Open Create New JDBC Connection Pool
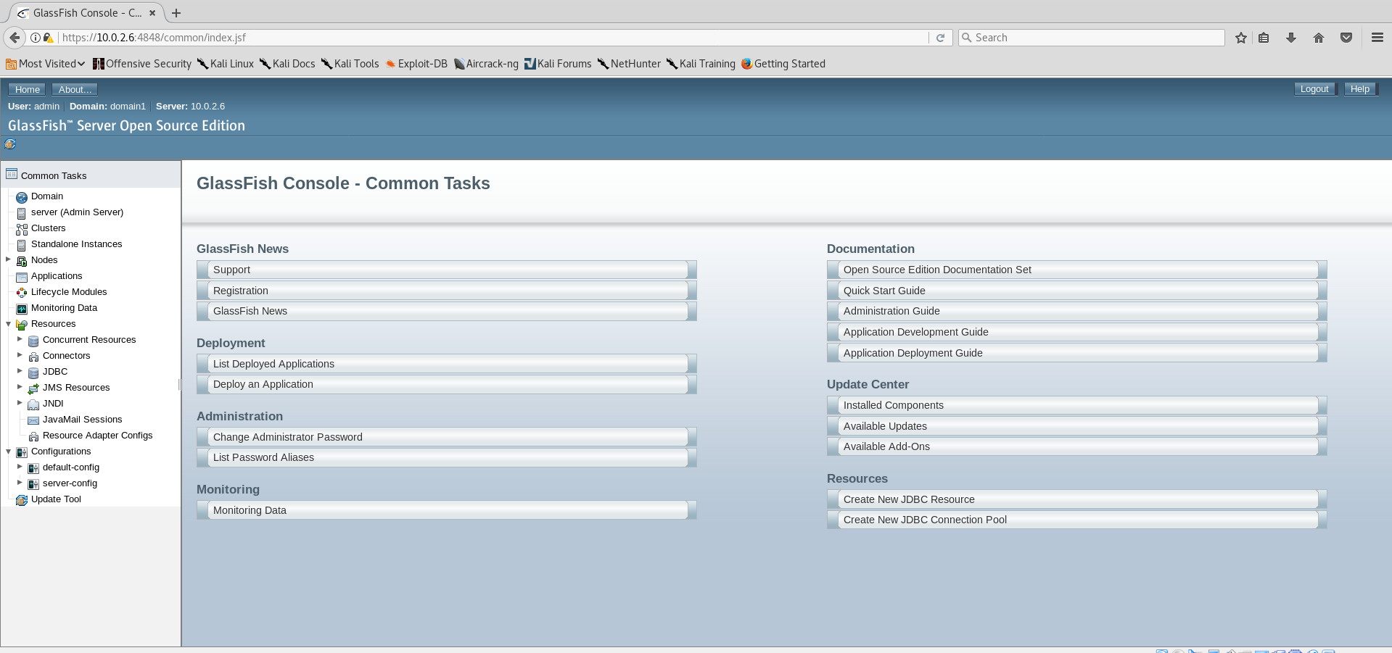Image resolution: width=1392 pixels, height=653 pixels. (1077, 520)
